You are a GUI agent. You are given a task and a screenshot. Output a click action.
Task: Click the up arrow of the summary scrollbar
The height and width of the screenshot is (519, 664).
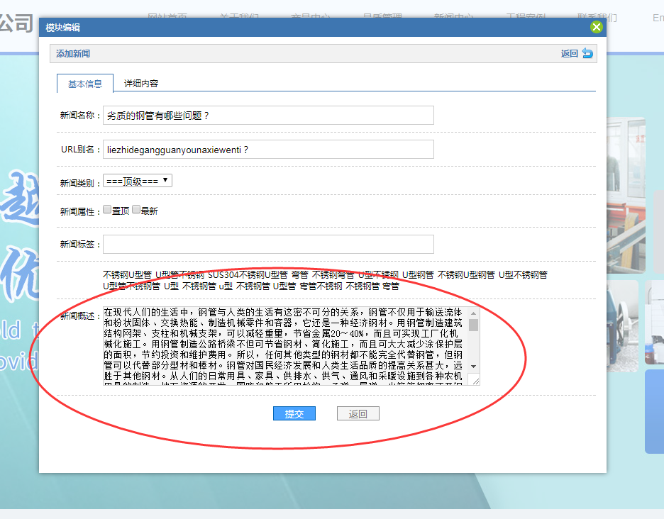473,312
